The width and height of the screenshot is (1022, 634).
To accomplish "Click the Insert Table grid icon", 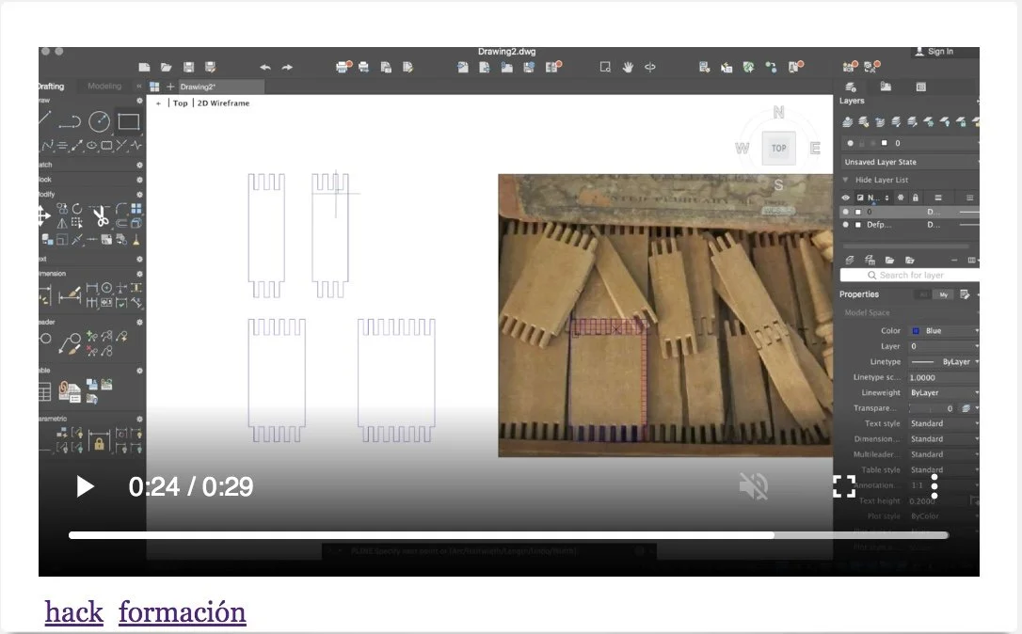I will tap(44, 391).
